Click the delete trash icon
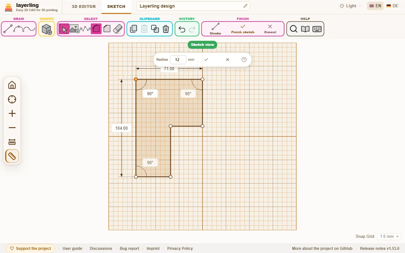The image size is (405, 253). (x=166, y=29)
